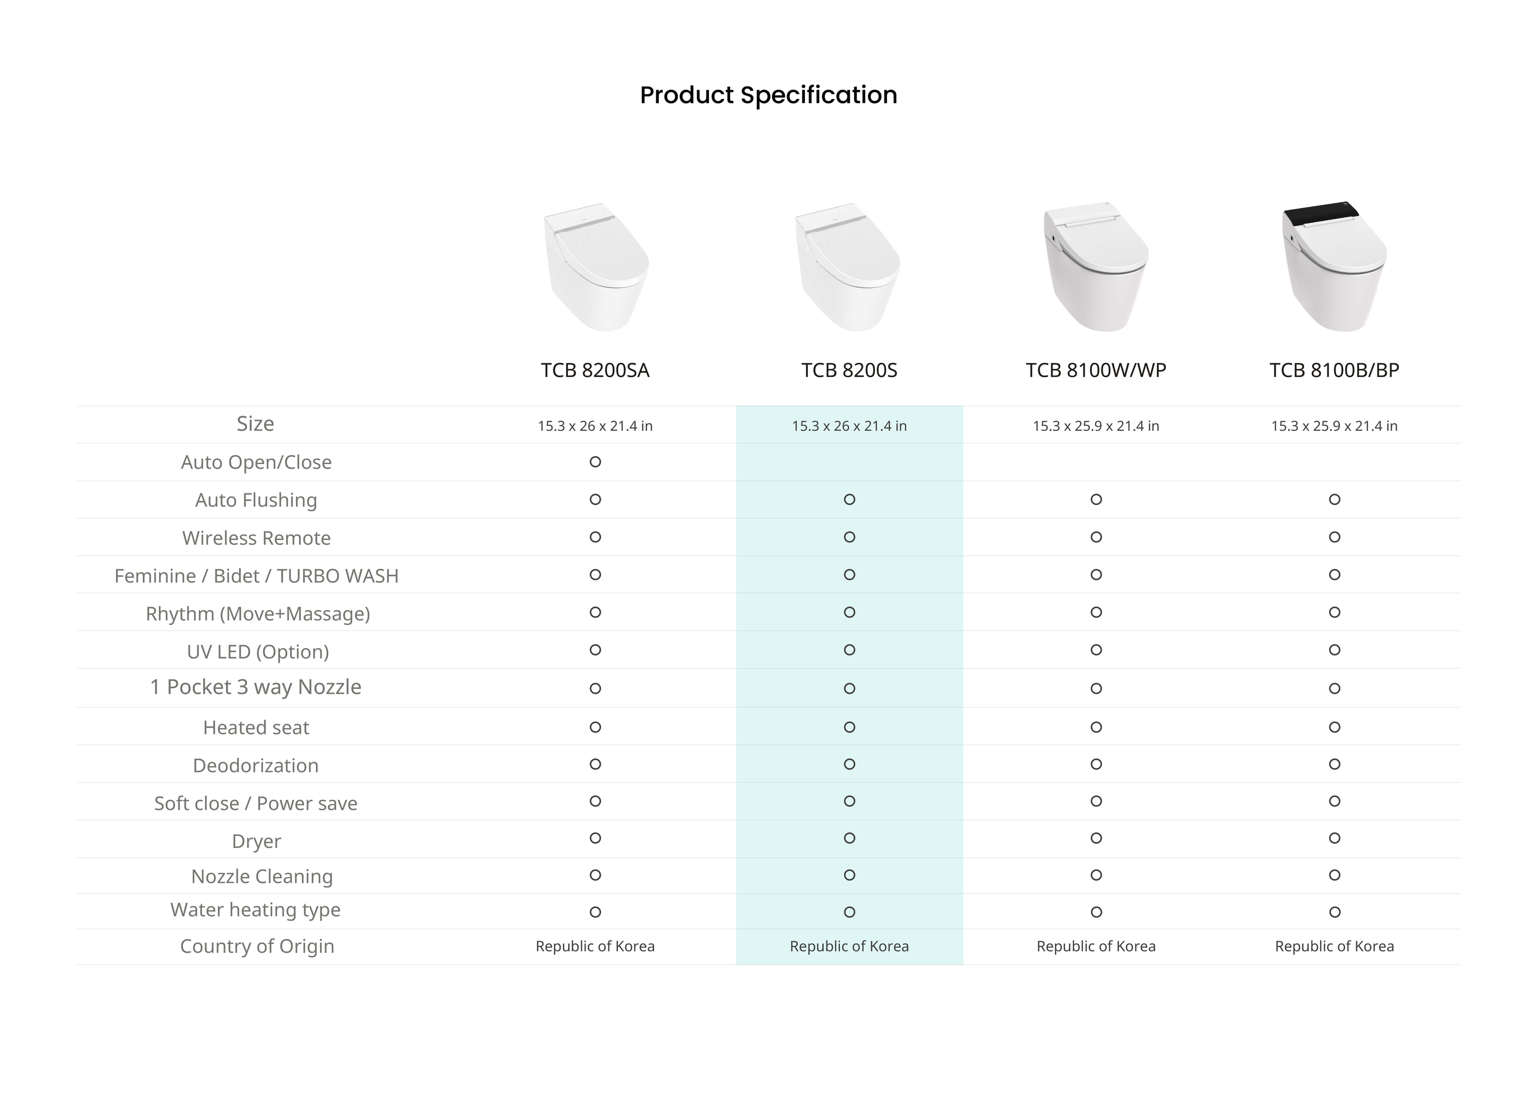Click Dryer circle in TCB 8200SA column
This screenshot has height=1100, width=1538.
[x=595, y=839]
